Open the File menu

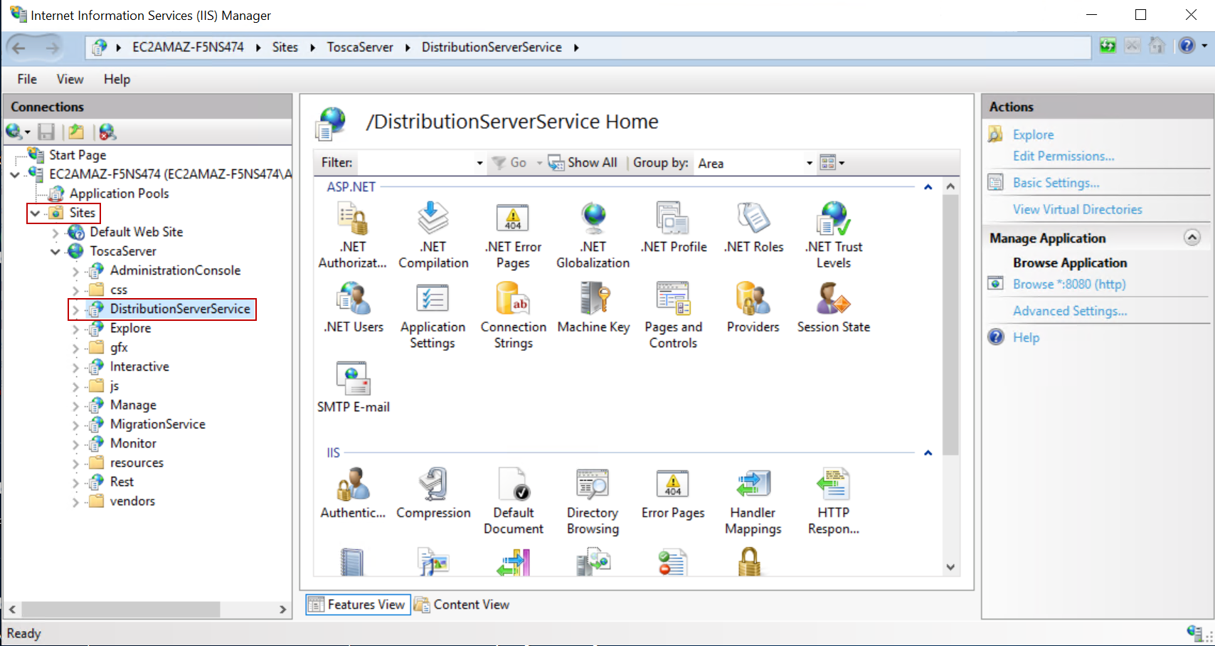click(27, 79)
